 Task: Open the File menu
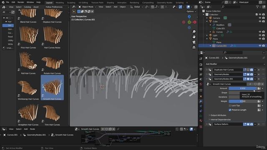pyautogui.click(x=8, y=2)
